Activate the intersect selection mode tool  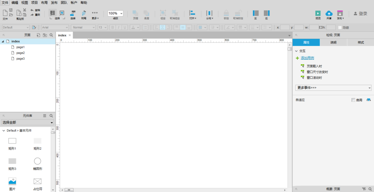(x=52, y=13)
